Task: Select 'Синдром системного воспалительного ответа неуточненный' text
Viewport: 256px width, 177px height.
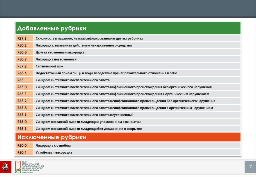Action: coord(84,115)
